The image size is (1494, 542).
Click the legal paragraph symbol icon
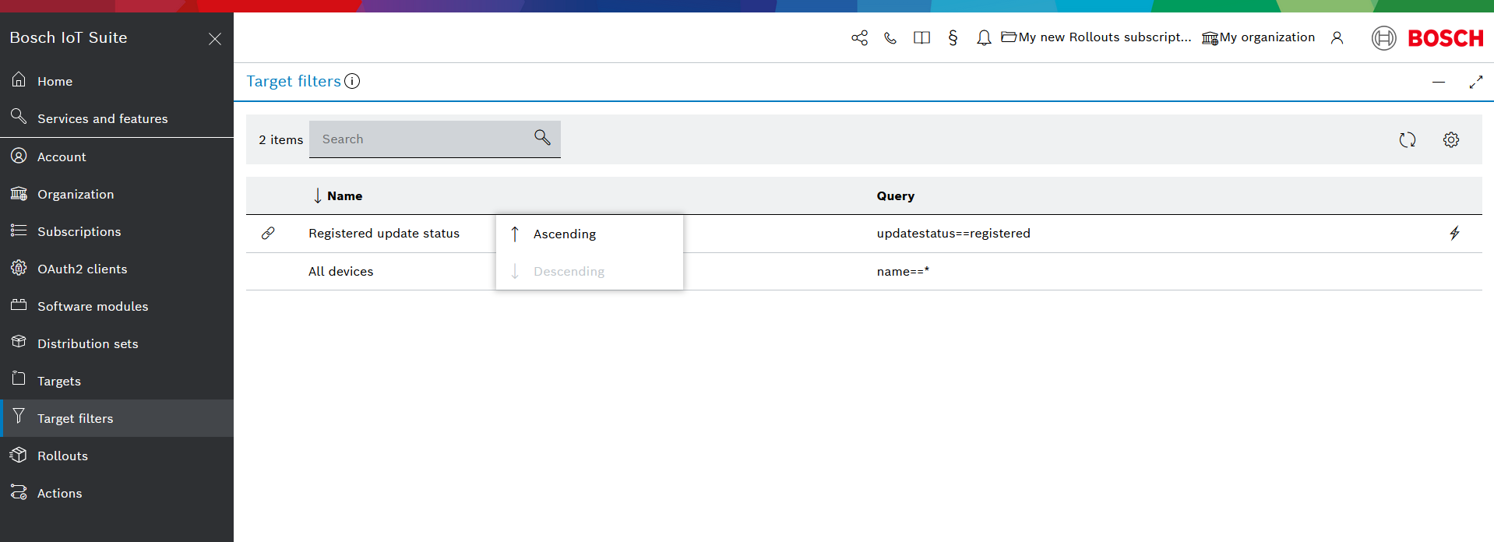(953, 37)
